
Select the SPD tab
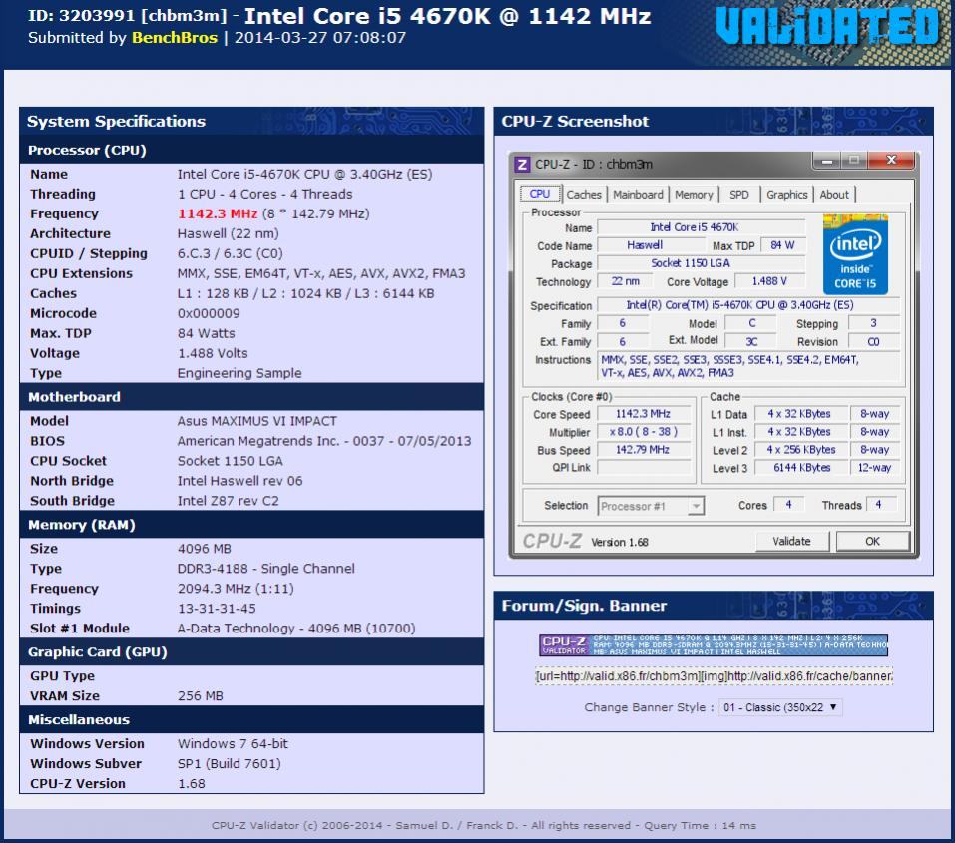click(739, 195)
